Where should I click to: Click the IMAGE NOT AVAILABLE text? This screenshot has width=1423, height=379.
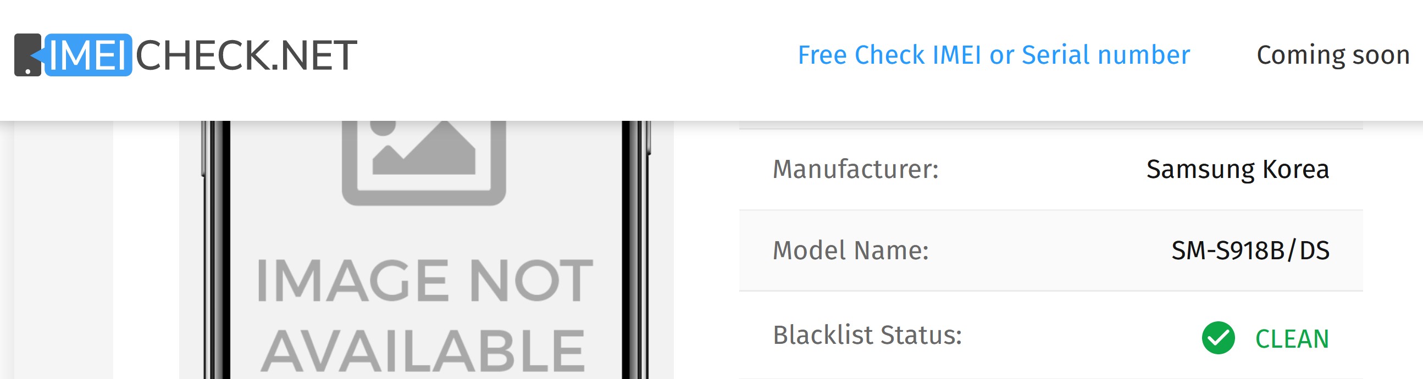(x=424, y=314)
